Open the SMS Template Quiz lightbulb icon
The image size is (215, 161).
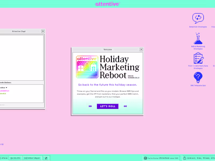point(198,77)
